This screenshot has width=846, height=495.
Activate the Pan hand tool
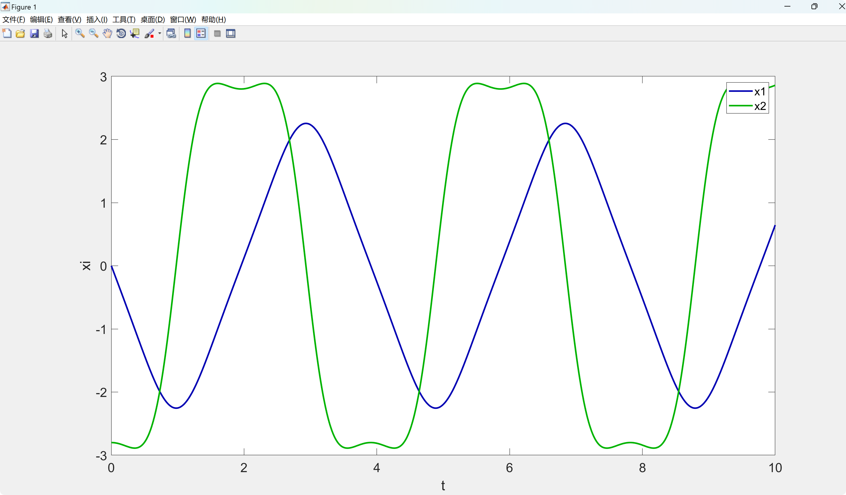tap(107, 34)
